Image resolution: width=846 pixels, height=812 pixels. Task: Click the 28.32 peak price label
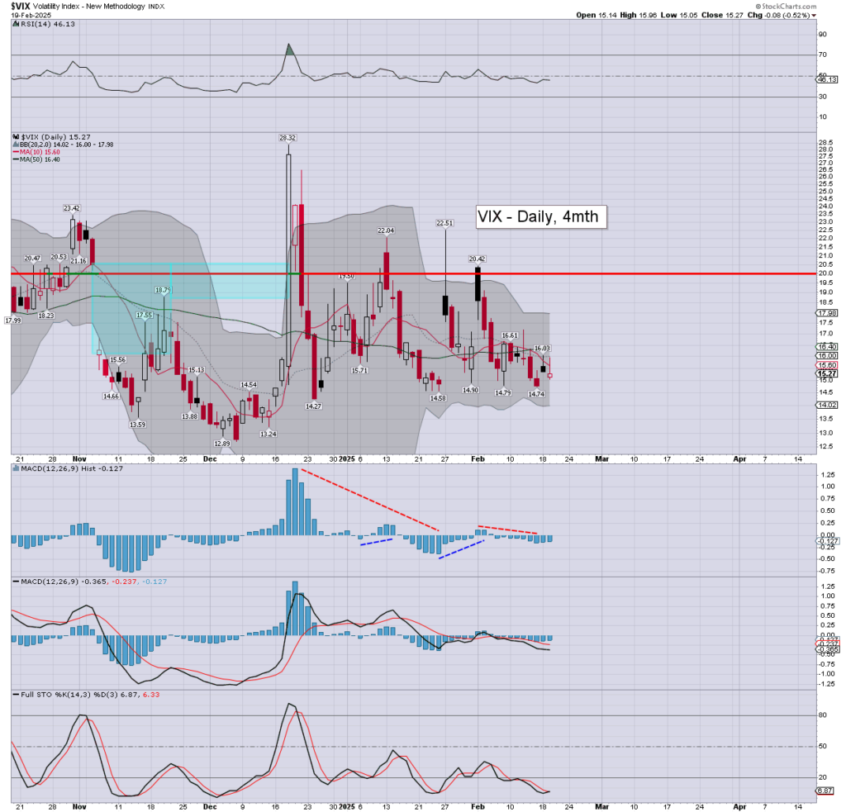288,138
